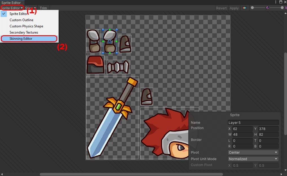The image size is (287, 176).
Task: Pick Secondary Textures from the menu
Action: pos(24,32)
